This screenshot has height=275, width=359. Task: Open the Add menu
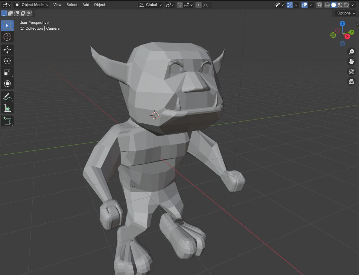(x=86, y=5)
